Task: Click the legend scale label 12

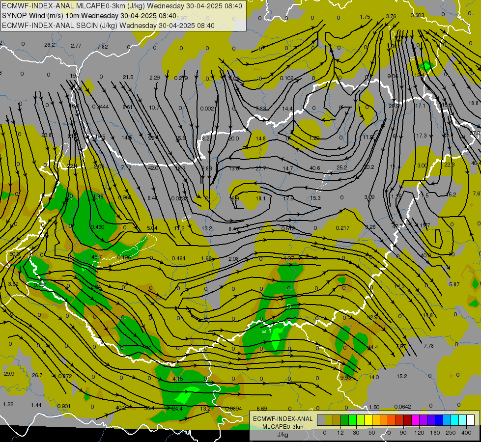Action: 340,433
